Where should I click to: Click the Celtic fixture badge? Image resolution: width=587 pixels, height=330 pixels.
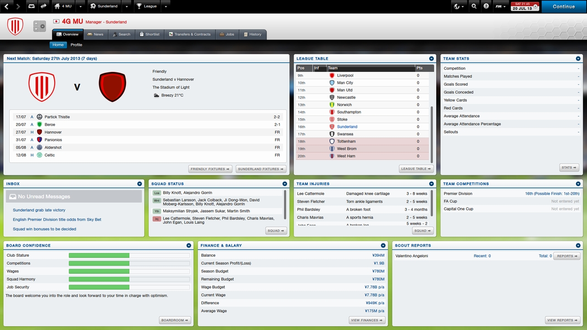(x=39, y=155)
